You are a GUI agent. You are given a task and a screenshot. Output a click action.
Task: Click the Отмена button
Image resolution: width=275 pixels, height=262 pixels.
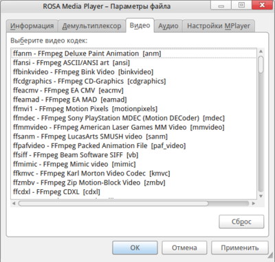(184, 248)
